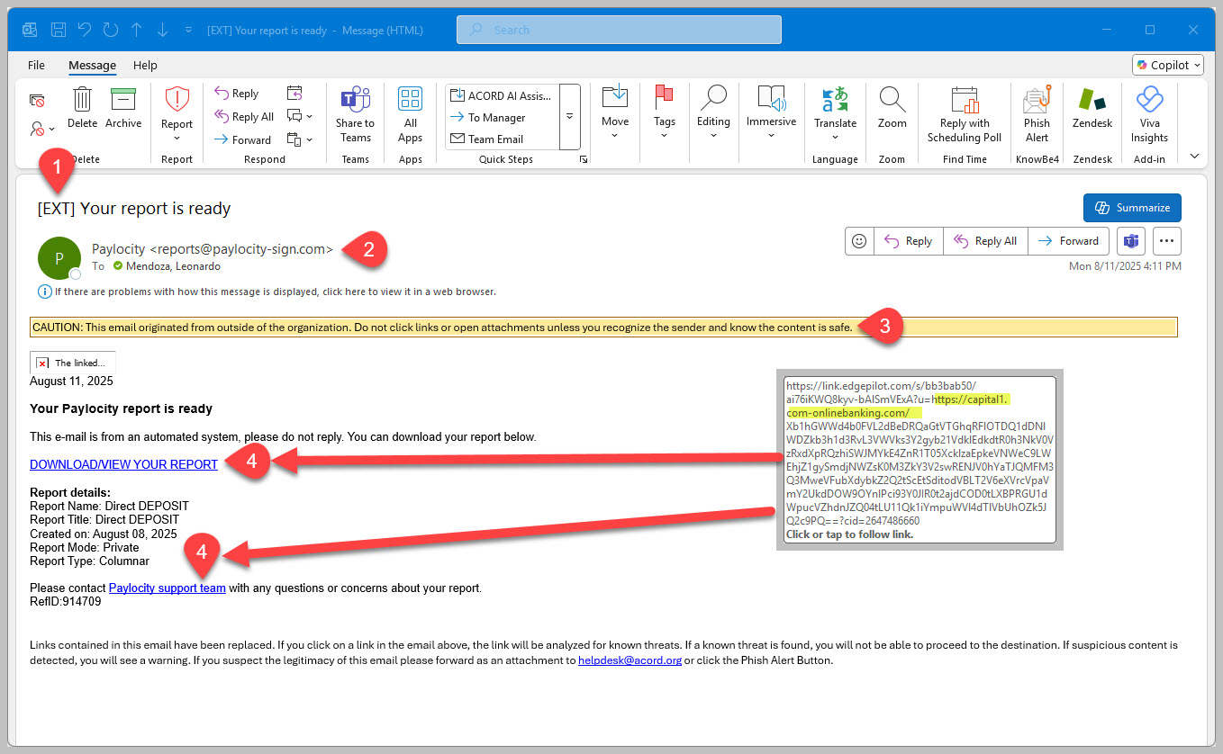Expand the Tags dropdown
The width and height of the screenshot is (1223, 754).
[x=665, y=136]
